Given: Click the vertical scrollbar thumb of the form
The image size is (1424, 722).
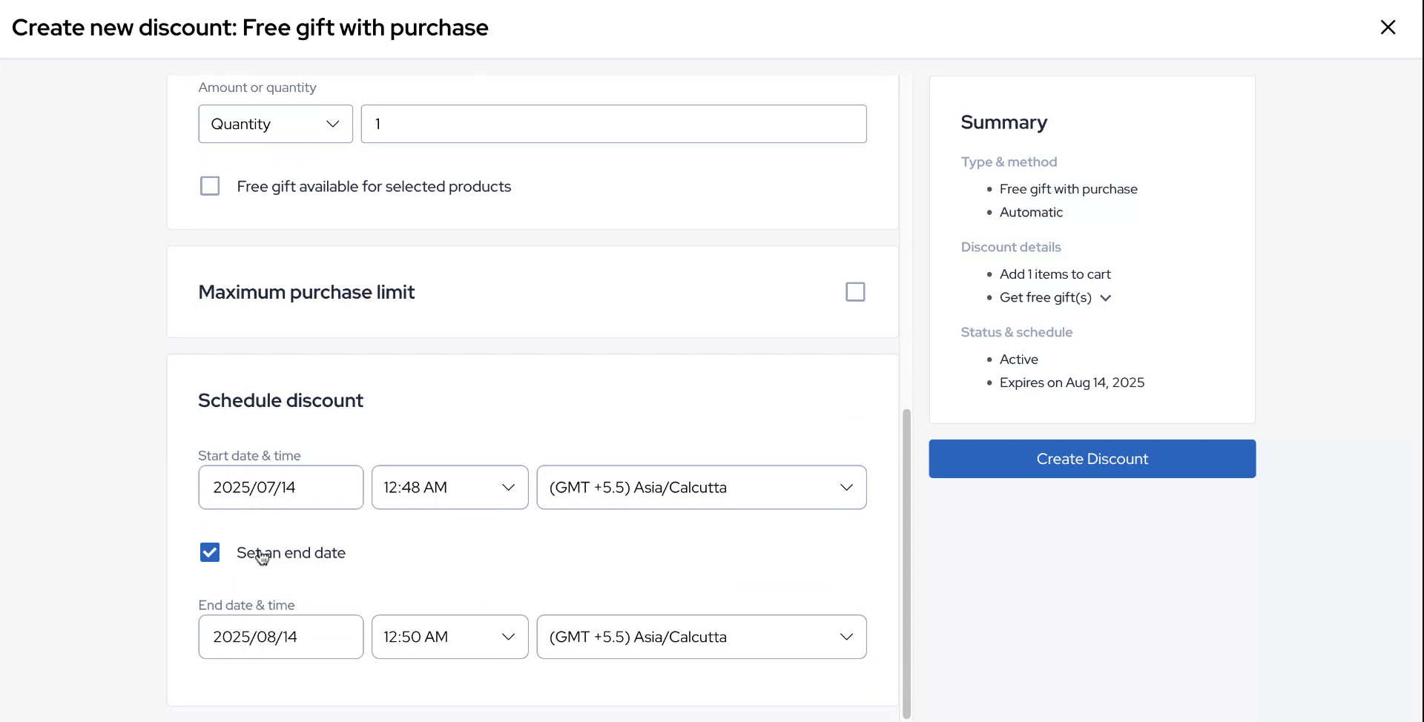Looking at the screenshot, I should [906, 563].
